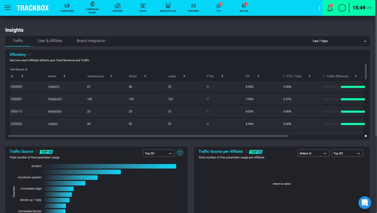The image size is (377, 213).
Task: Navigate to the Marketplace
Action: (168, 8)
